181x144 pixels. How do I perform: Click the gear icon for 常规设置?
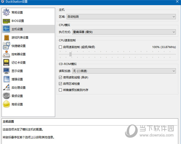click(x=6, y=12)
